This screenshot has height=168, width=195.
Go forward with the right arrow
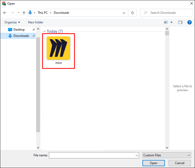(12, 13)
